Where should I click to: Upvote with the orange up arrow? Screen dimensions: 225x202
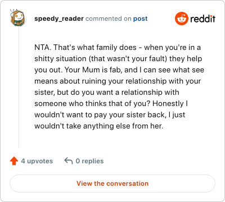pos(14,161)
